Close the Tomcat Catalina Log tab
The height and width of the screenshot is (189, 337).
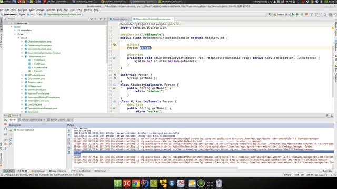click(72, 120)
